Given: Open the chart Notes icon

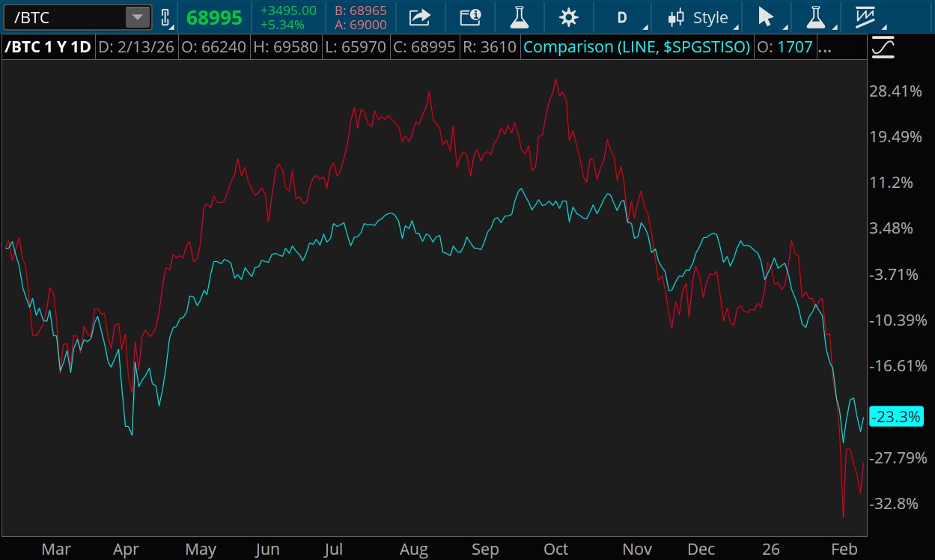Looking at the screenshot, I should (471, 16).
